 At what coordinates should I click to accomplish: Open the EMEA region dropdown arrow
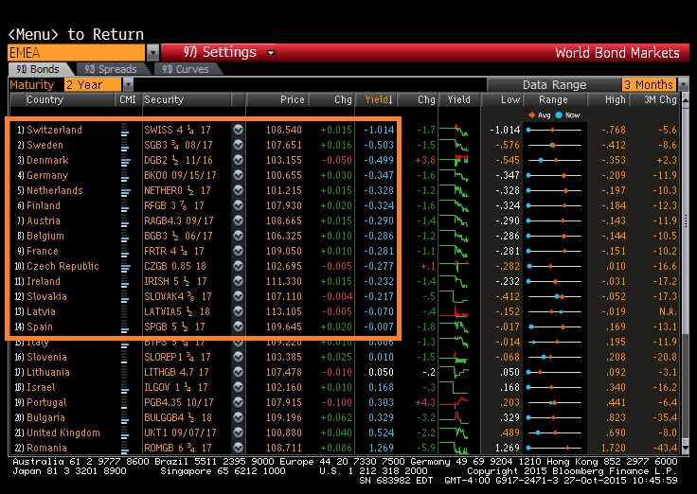[x=152, y=53]
